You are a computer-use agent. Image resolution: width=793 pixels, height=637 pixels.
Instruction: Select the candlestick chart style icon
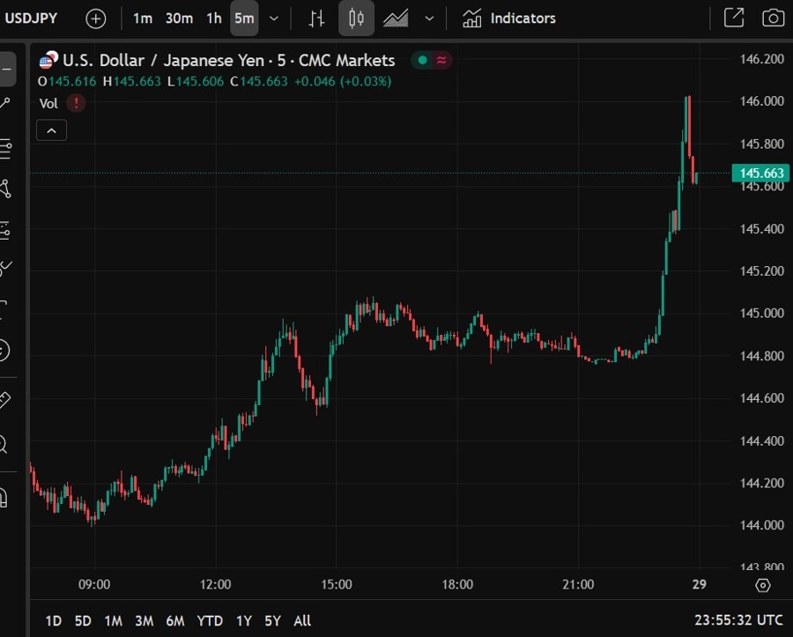click(356, 19)
